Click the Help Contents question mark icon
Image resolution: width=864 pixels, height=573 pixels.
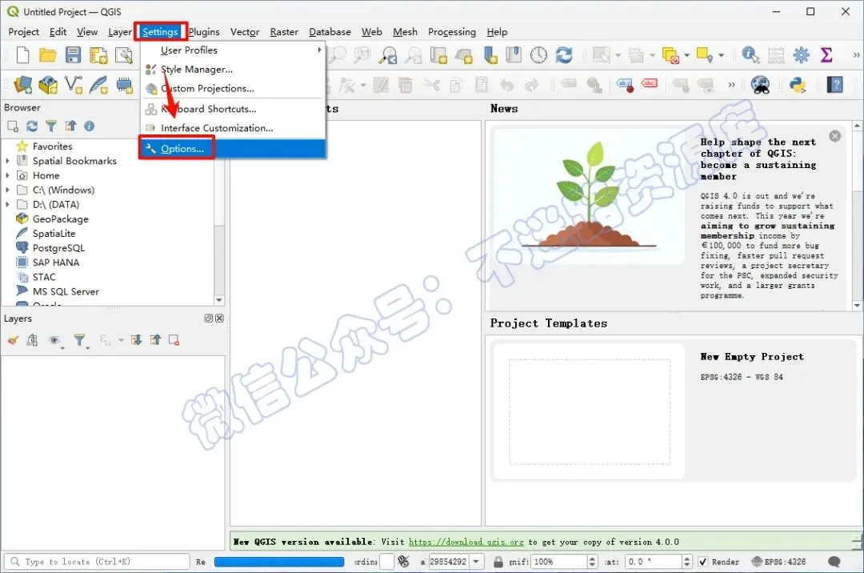point(836,85)
